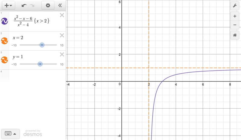
Task: Click the purple curve's x-intercept at 3
Action: (162, 81)
